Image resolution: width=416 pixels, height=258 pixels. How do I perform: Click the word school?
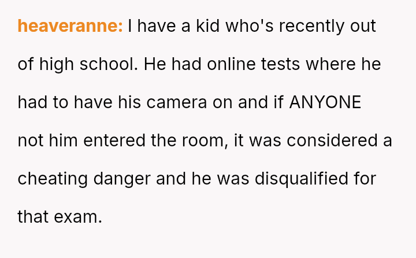110,64
